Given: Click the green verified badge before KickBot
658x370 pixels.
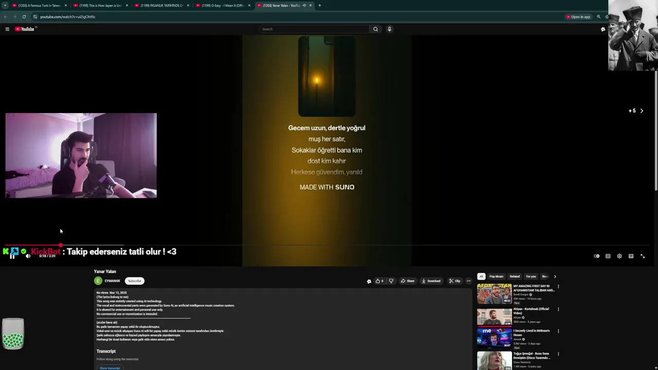Looking at the screenshot, I should tap(24, 251).
